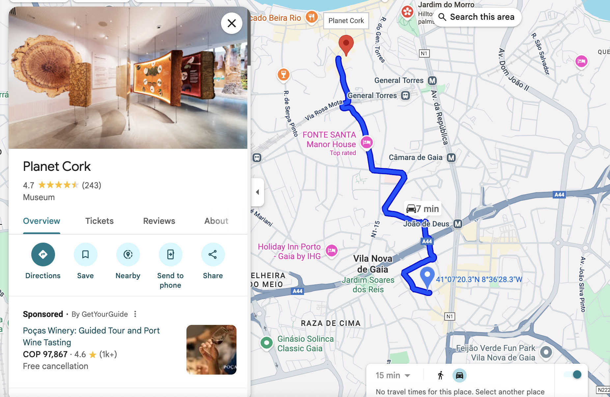The width and height of the screenshot is (610, 397).
Task: Switch to the Reviews tab
Action: tap(159, 221)
